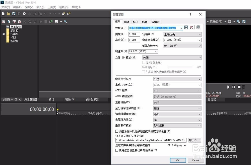
Task: Switch to the 视频 FX panel tab
Action: coord(70,99)
